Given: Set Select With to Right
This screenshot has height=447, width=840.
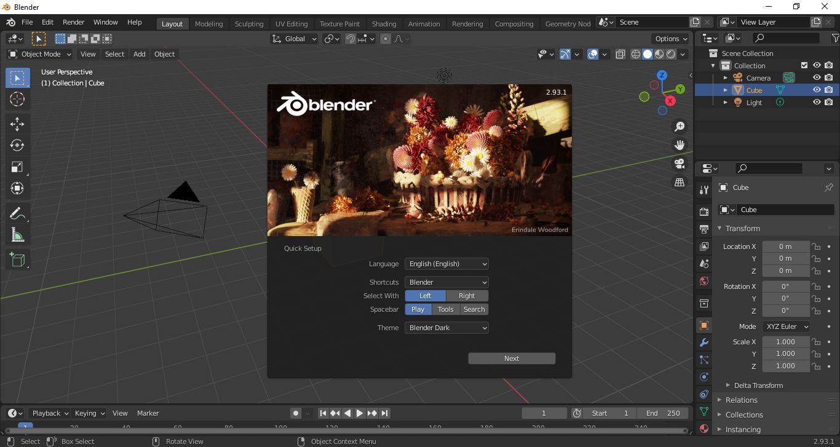Looking at the screenshot, I should pyautogui.click(x=467, y=296).
